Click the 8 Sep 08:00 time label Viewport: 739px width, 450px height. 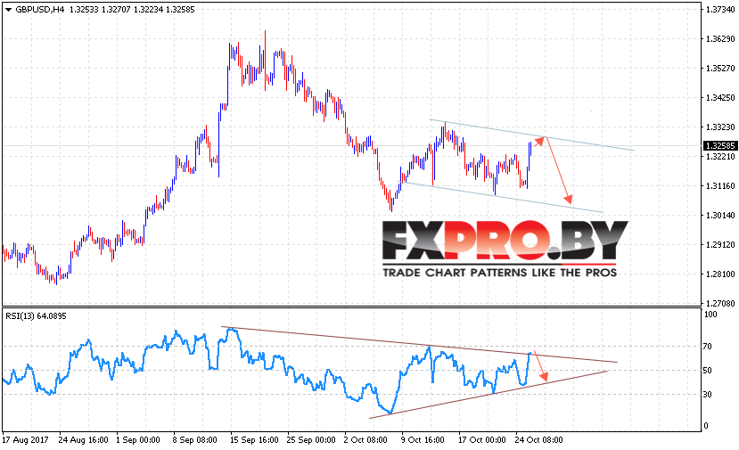point(195,440)
